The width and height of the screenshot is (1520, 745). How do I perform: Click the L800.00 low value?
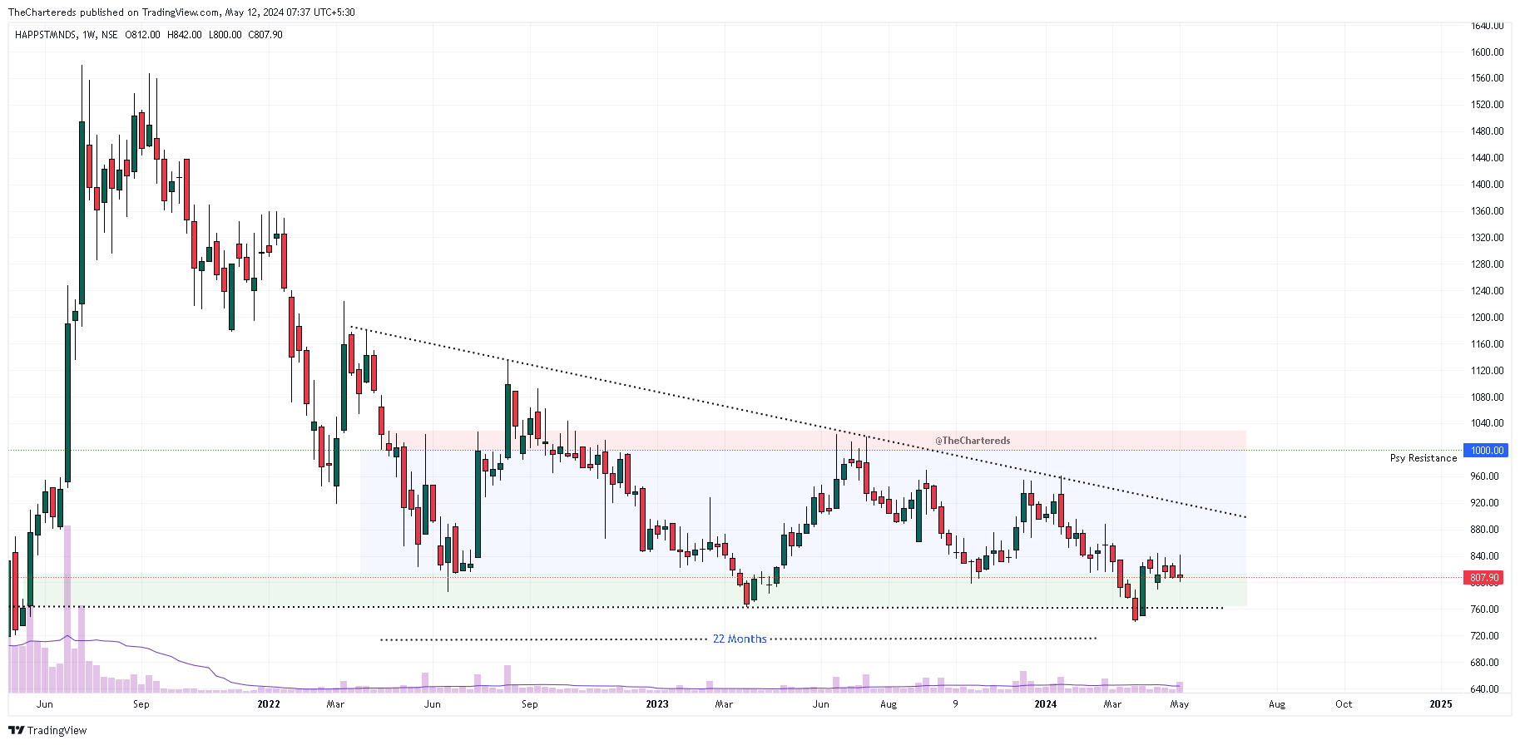[x=225, y=35]
